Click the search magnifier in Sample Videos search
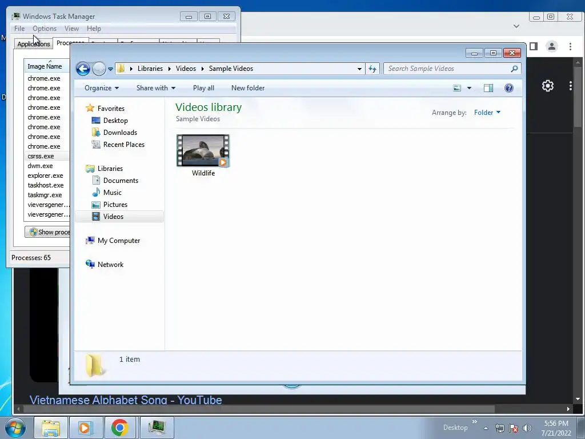The height and width of the screenshot is (439, 585). point(514,69)
